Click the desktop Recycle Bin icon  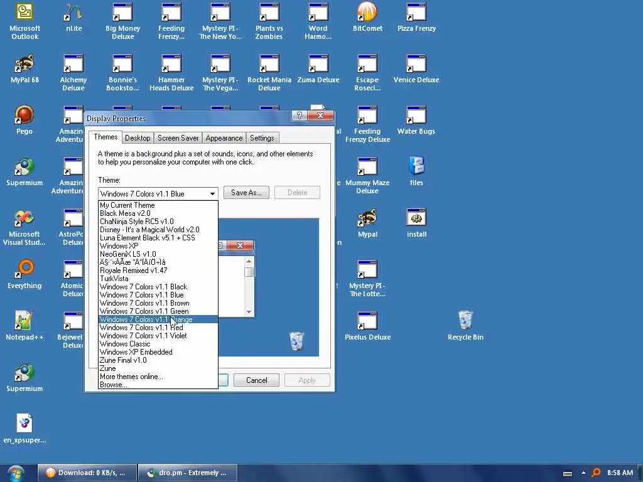[x=465, y=326]
